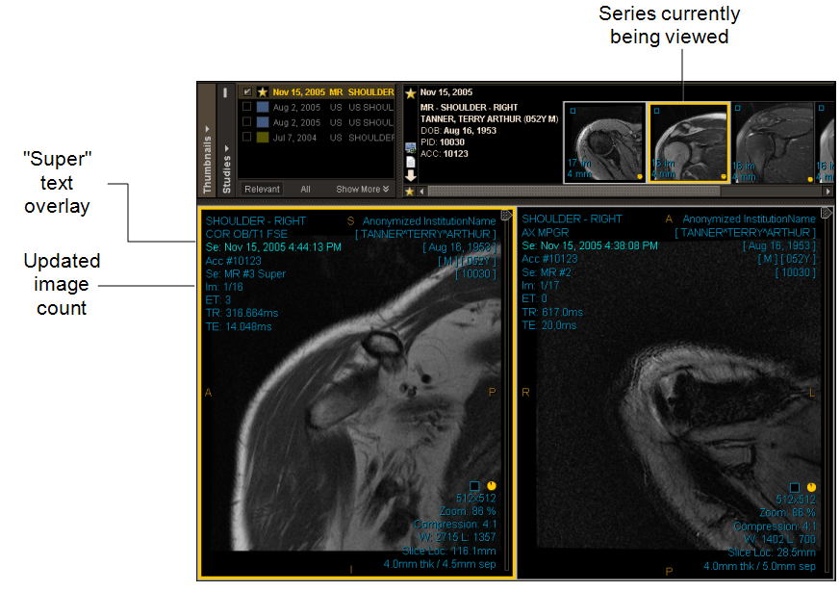Check the Jul 7, 2004 study checkbox

point(247,138)
